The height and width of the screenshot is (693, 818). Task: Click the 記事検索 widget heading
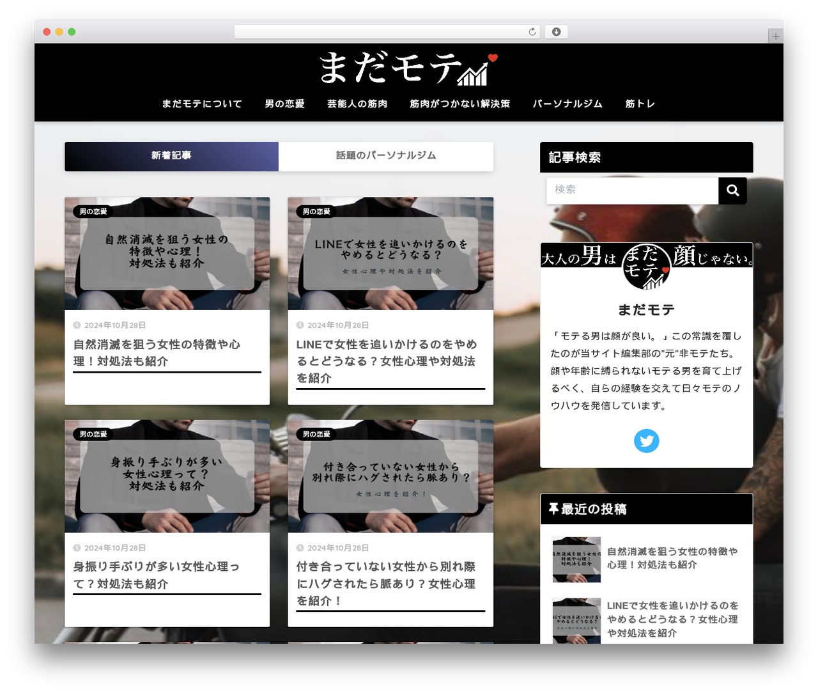[646, 157]
